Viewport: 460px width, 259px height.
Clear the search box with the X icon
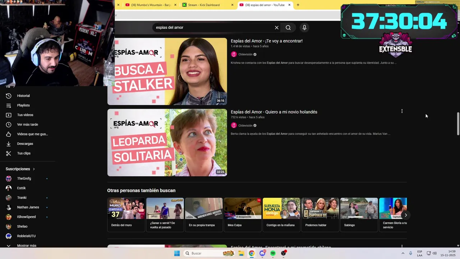click(x=277, y=28)
